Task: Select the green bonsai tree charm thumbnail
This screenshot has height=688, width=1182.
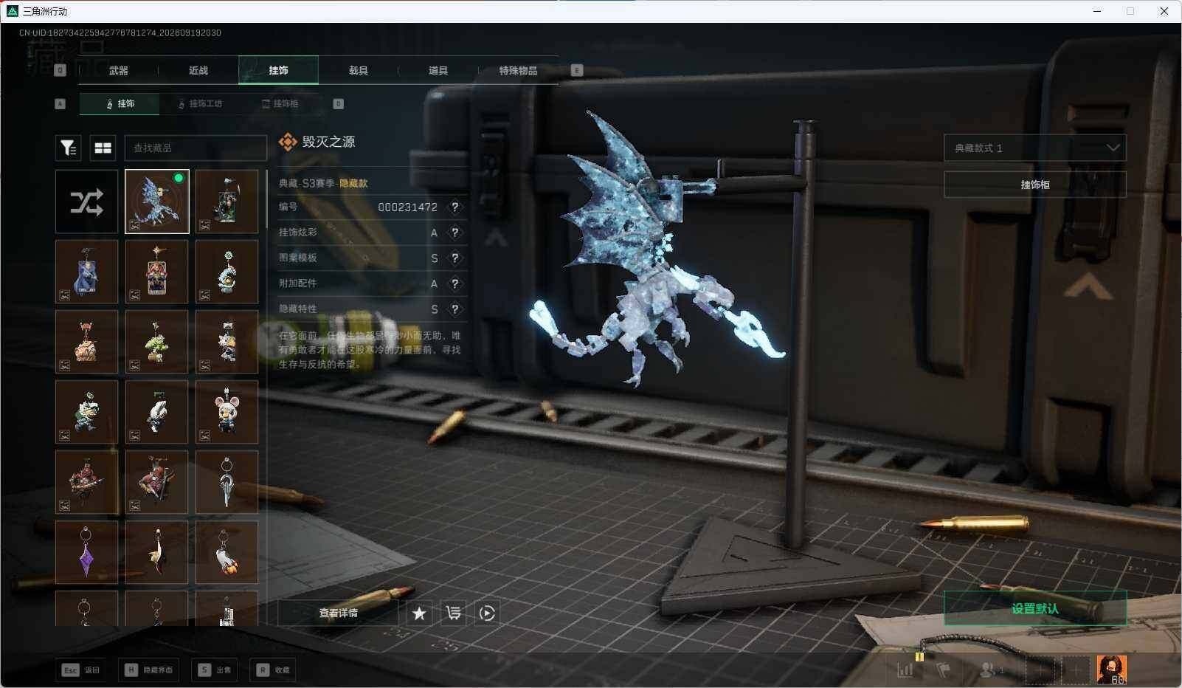Action: (x=156, y=342)
